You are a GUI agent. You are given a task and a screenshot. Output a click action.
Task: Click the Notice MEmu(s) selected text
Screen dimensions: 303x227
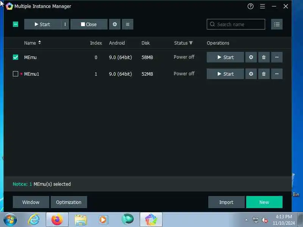[x=42, y=184]
